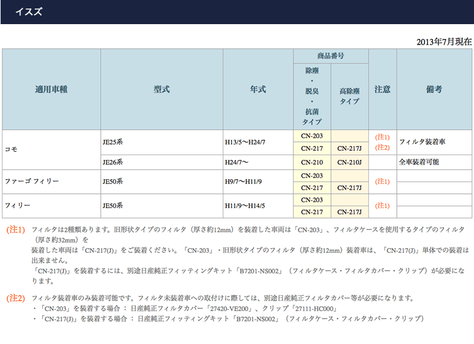Click the 注意 column header
This screenshot has height=344, width=474.
pyautogui.click(x=382, y=89)
